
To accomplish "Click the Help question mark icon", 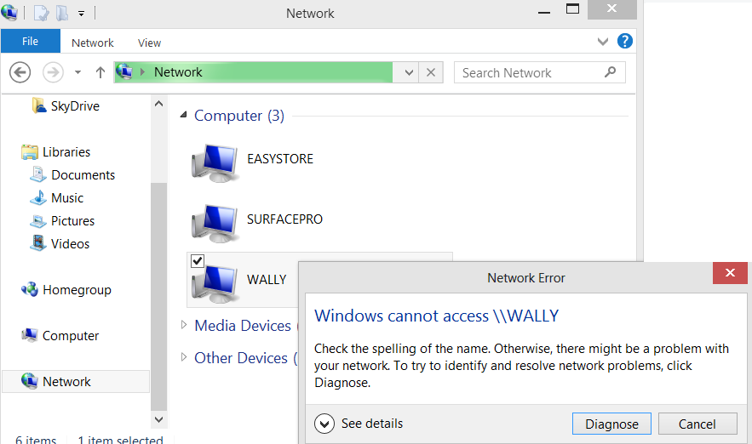I will tap(625, 42).
